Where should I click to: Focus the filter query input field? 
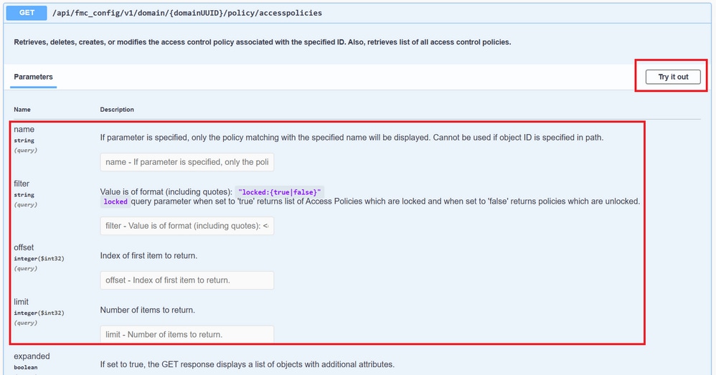(187, 226)
